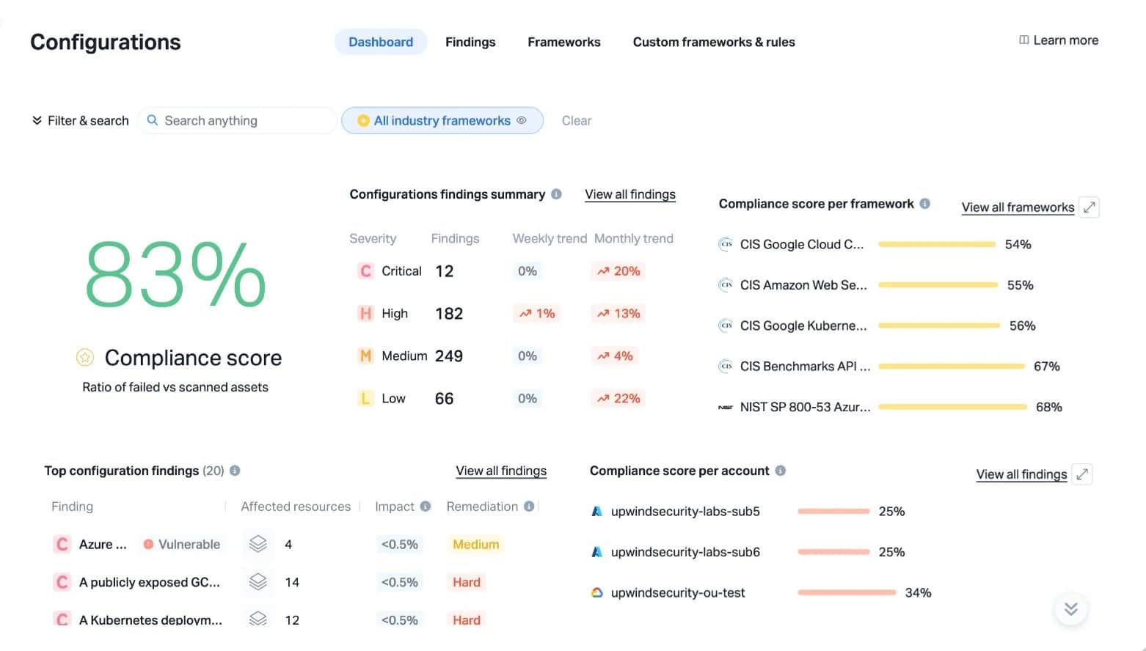This screenshot has height=651, width=1146.
Task: Open info icon beside Top configuration findings
Action: (x=235, y=471)
